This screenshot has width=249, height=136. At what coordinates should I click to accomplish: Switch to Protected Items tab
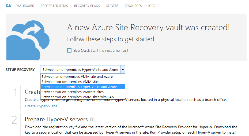coord(54,6)
